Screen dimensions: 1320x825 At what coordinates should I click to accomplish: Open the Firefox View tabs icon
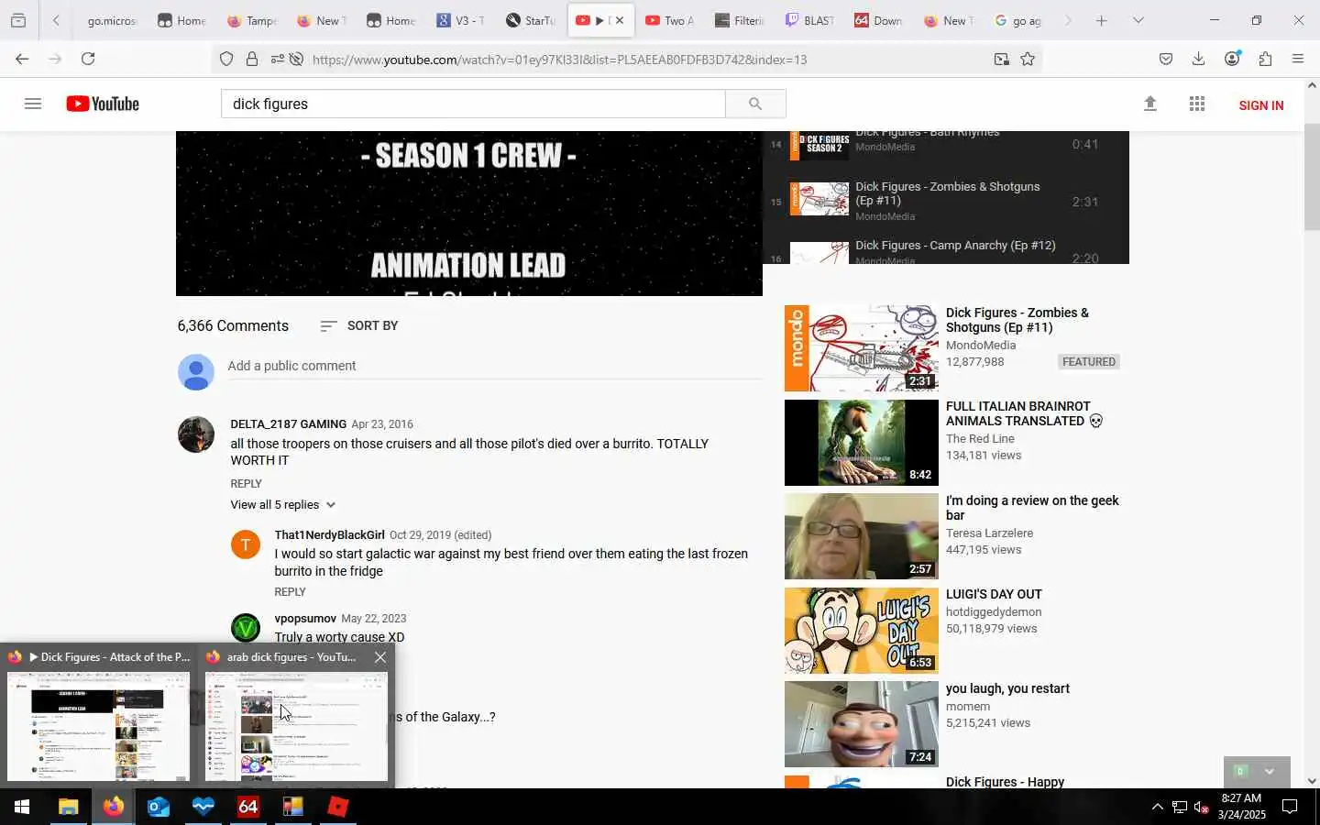coord(18,20)
